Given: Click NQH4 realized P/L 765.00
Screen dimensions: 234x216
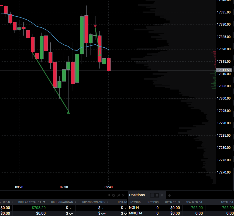Looking at the screenshot, I should pyautogui.click(x=197, y=208).
